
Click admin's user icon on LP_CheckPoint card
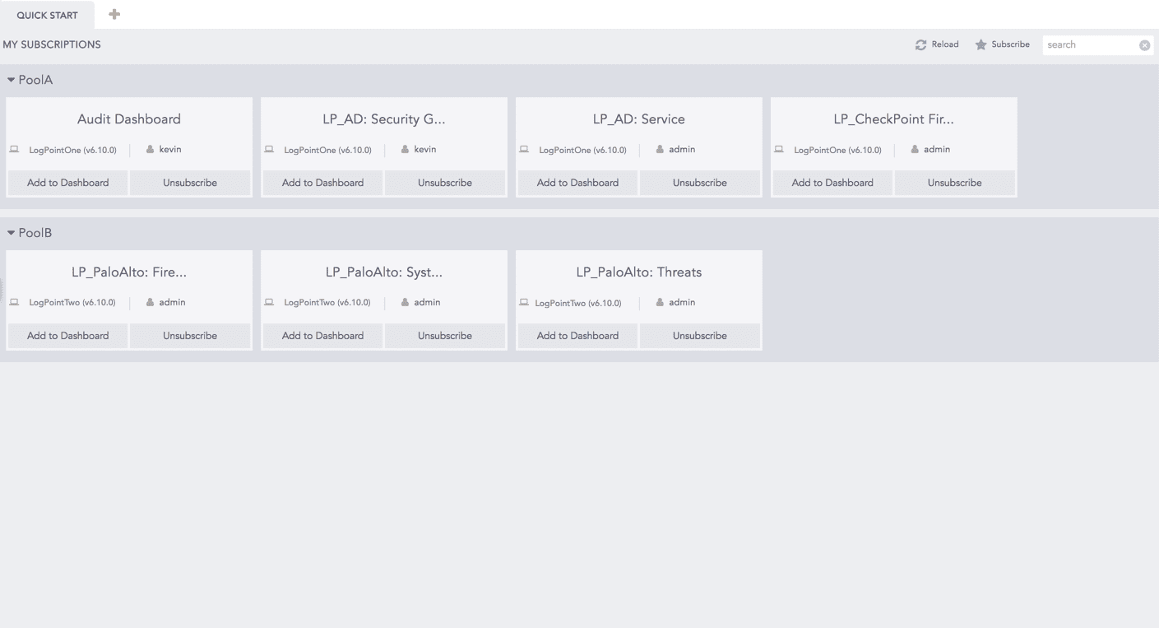(914, 149)
